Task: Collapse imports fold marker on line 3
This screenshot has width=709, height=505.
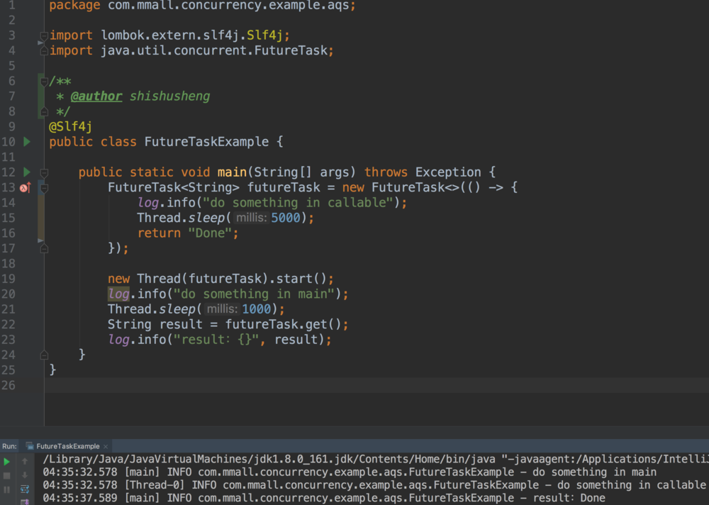Action: [44, 35]
